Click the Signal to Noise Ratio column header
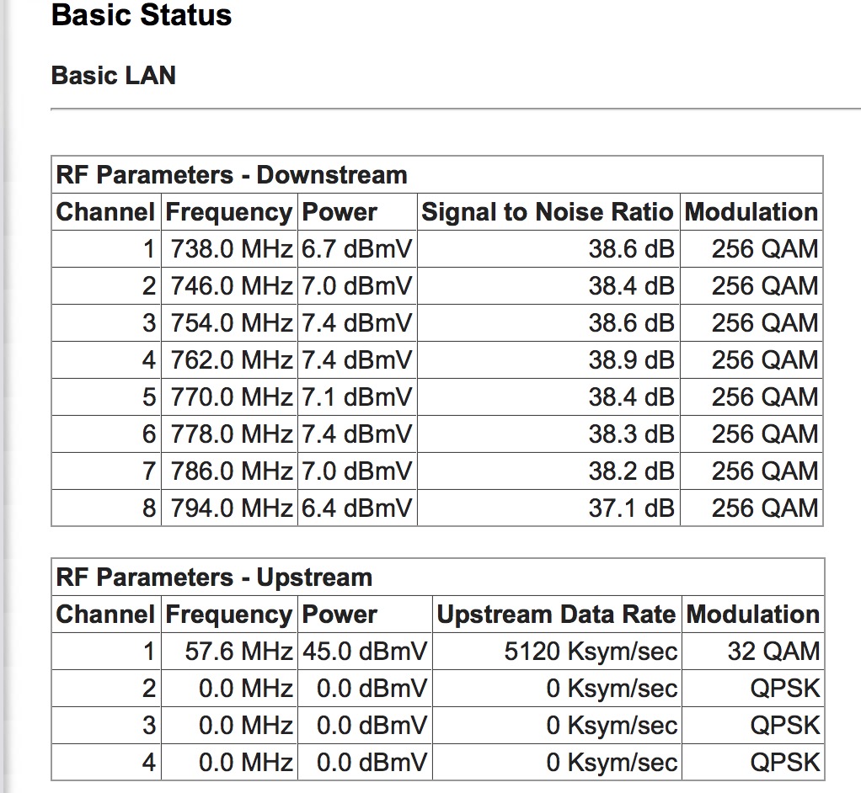The height and width of the screenshot is (793, 861). tap(548, 212)
